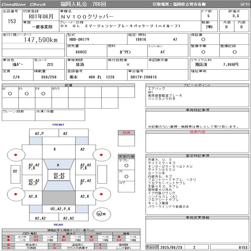The width and height of the screenshot is (251, 251).
Task: Click the note ハンドルスレ（大）
Action: (163, 196)
